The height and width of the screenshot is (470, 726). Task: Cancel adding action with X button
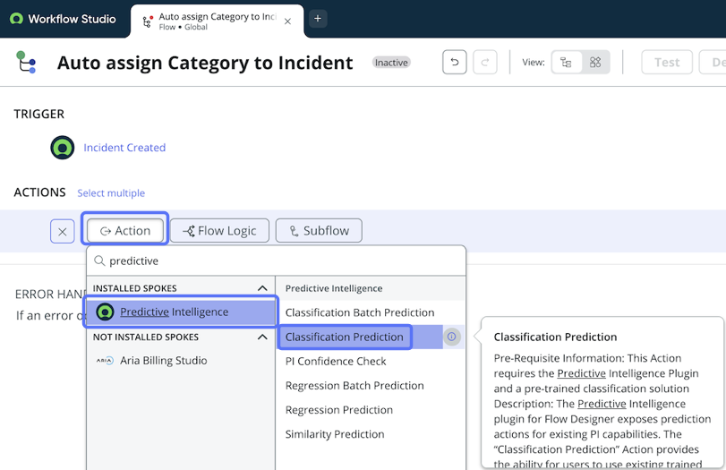tap(63, 231)
